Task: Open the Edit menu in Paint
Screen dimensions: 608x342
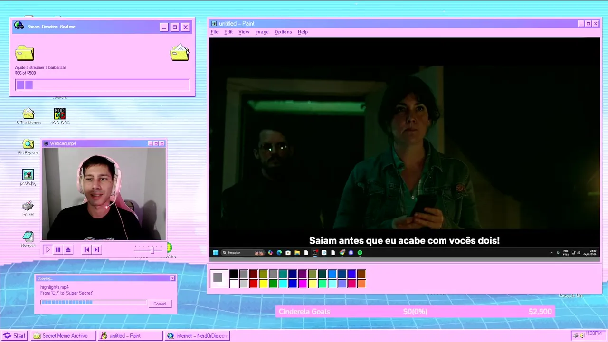Action: tap(228, 32)
